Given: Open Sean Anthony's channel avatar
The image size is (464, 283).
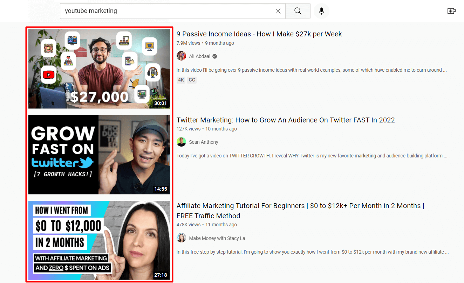Looking at the screenshot, I should (181, 142).
